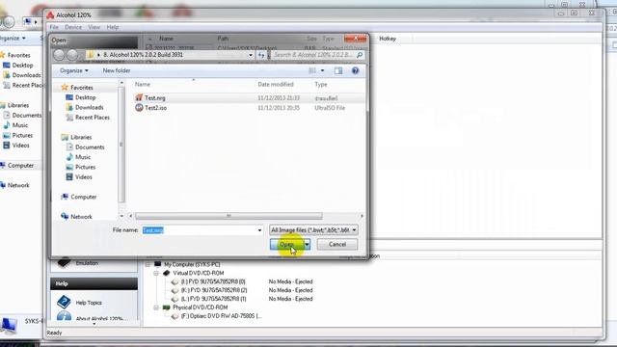The width and height of the screenshot is (617, 347).
Task: Open the split arrow next to Open button
Action: (307, 244)
